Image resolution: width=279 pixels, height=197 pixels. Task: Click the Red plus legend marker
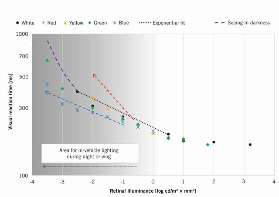point(43,23)
